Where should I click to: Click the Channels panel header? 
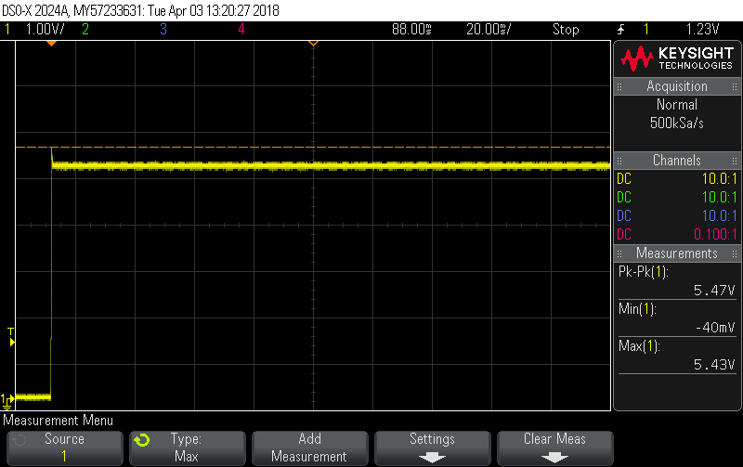tap(677, 160)
